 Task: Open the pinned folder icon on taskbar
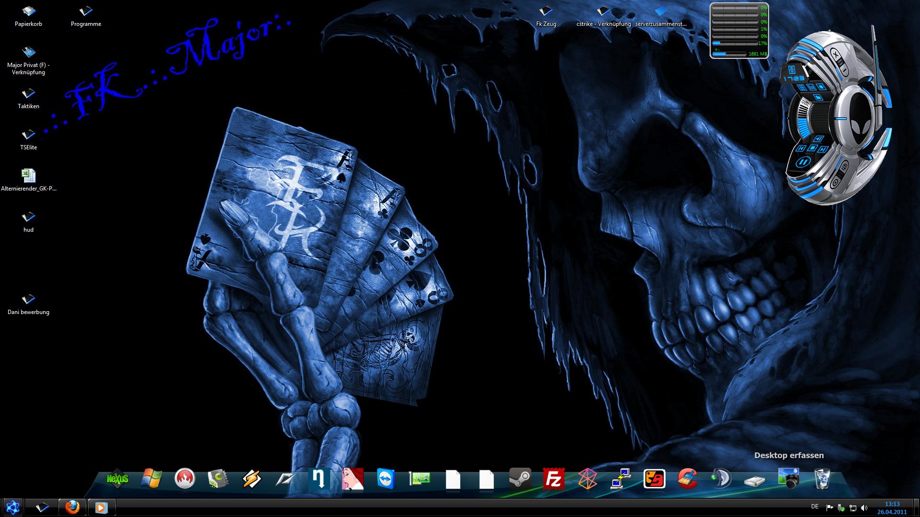[42, 507]
